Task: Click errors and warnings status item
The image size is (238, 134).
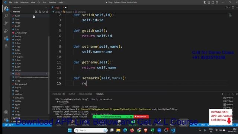Action: pos(9,125)
